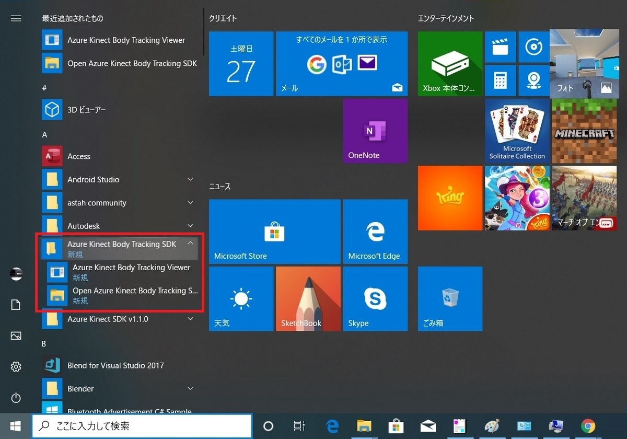The width and height of the screenshot is (627, 439).
Task: Open Documents from the left rail
Action: pyautogui.click(x=16, y=305)
